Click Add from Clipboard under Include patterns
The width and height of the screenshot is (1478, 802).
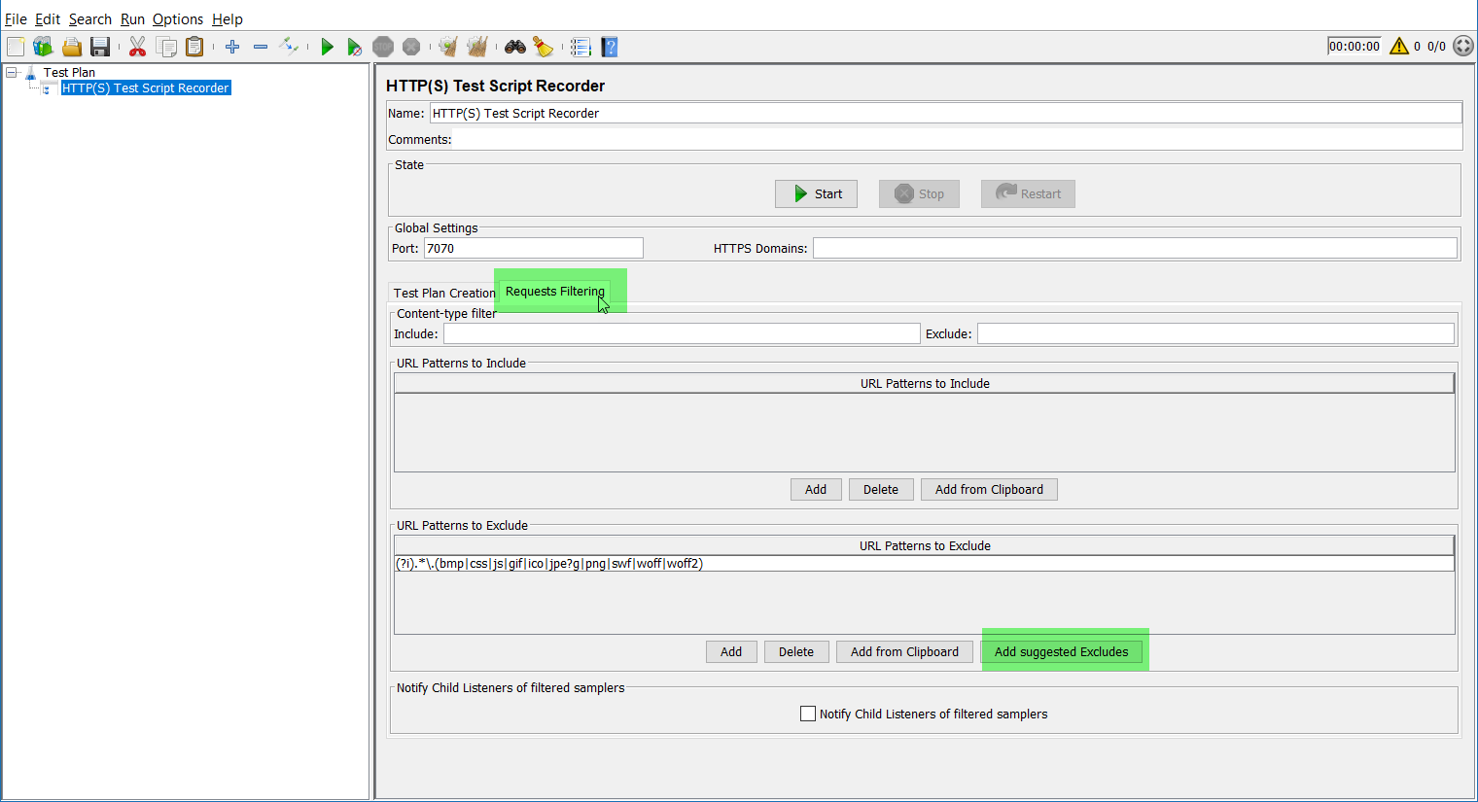[989, 489]
